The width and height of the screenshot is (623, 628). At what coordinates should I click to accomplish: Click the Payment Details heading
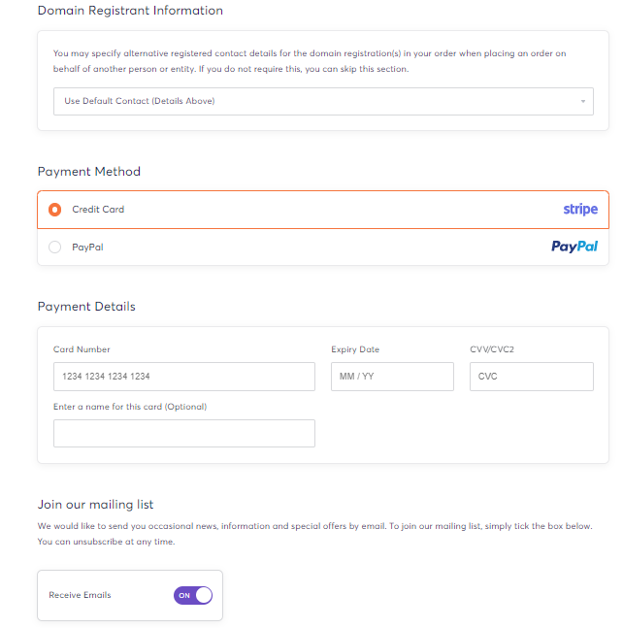pyautogui.click(x=86, y=307)
